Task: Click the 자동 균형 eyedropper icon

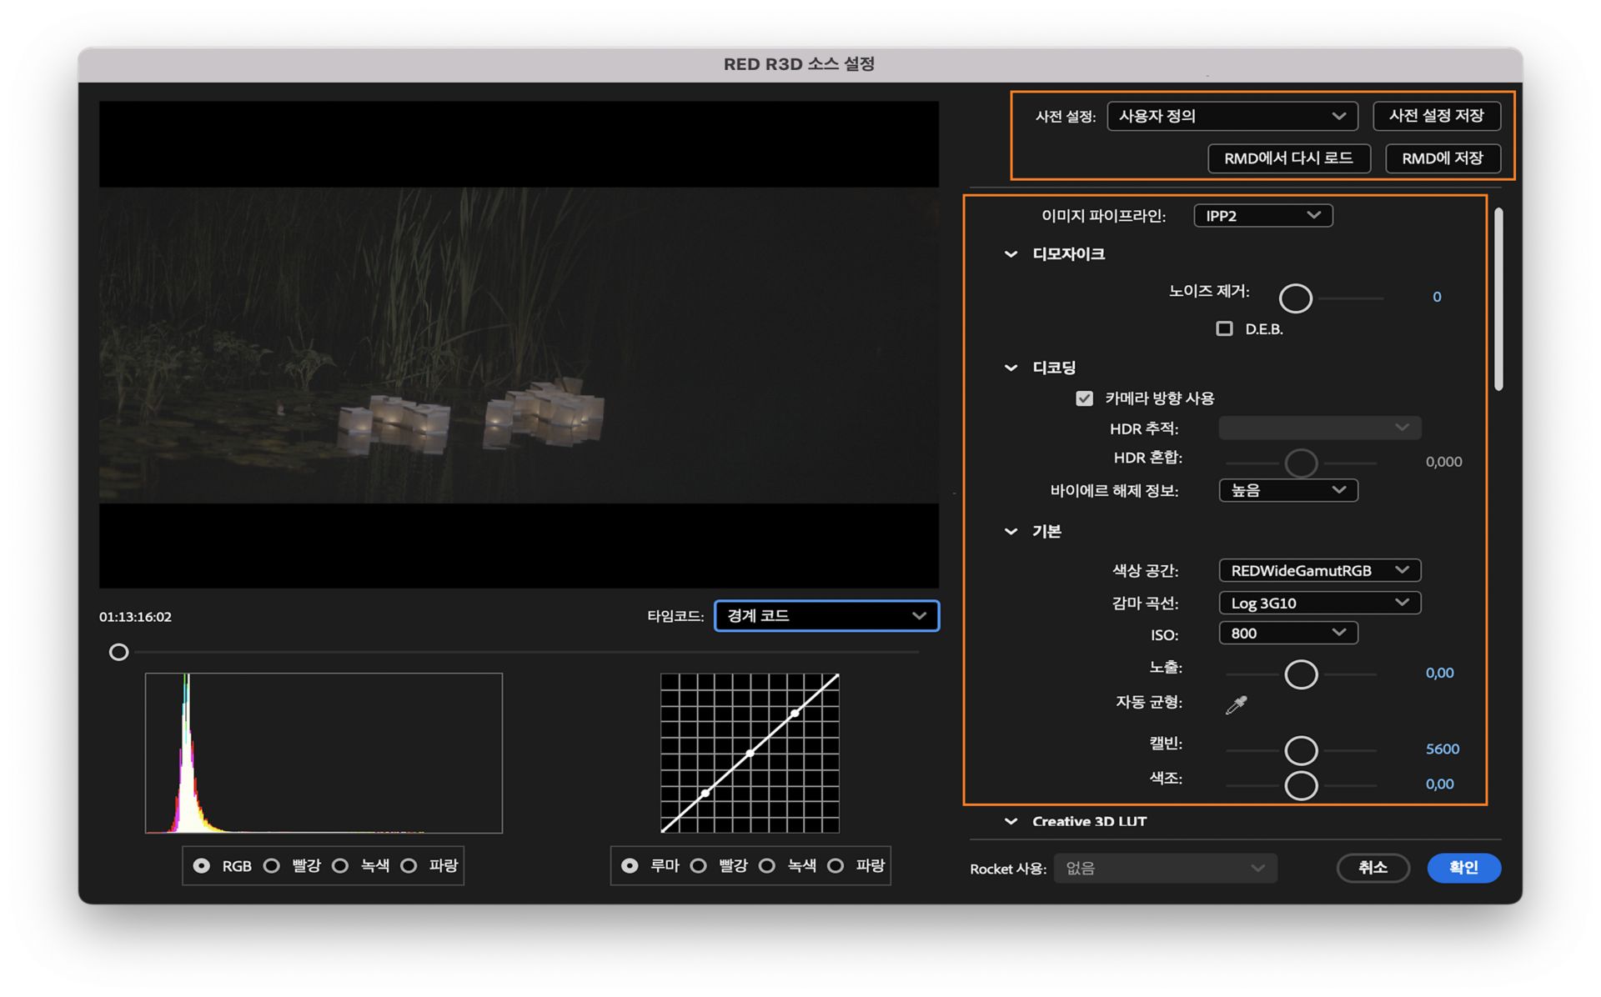Action: (1236, 704)
